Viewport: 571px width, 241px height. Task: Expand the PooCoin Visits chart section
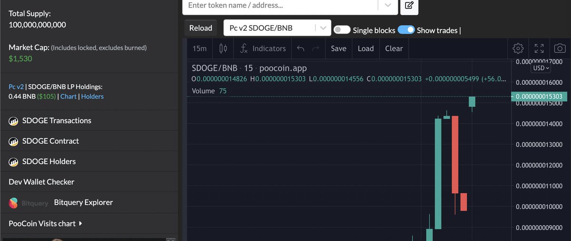pos(46,223)
